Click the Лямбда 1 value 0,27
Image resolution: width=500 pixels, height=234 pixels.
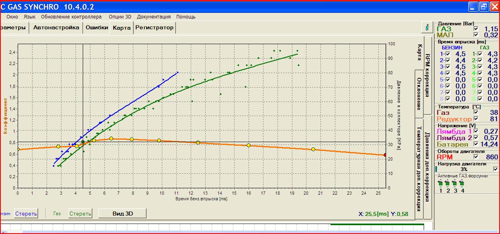[x=491, y=131]
